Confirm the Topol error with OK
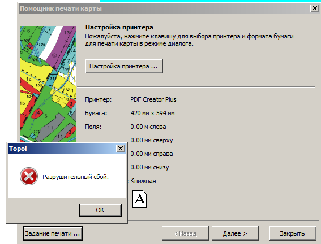 coord(100,210)
